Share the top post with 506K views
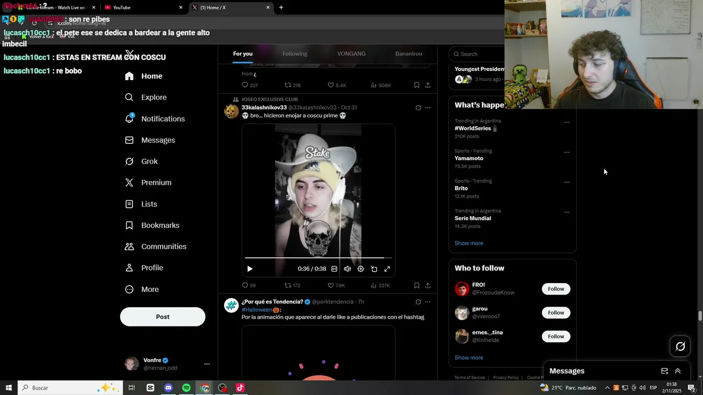Image resolution: width=703 pixels, height=395 pixels. [x=428, y=85]
